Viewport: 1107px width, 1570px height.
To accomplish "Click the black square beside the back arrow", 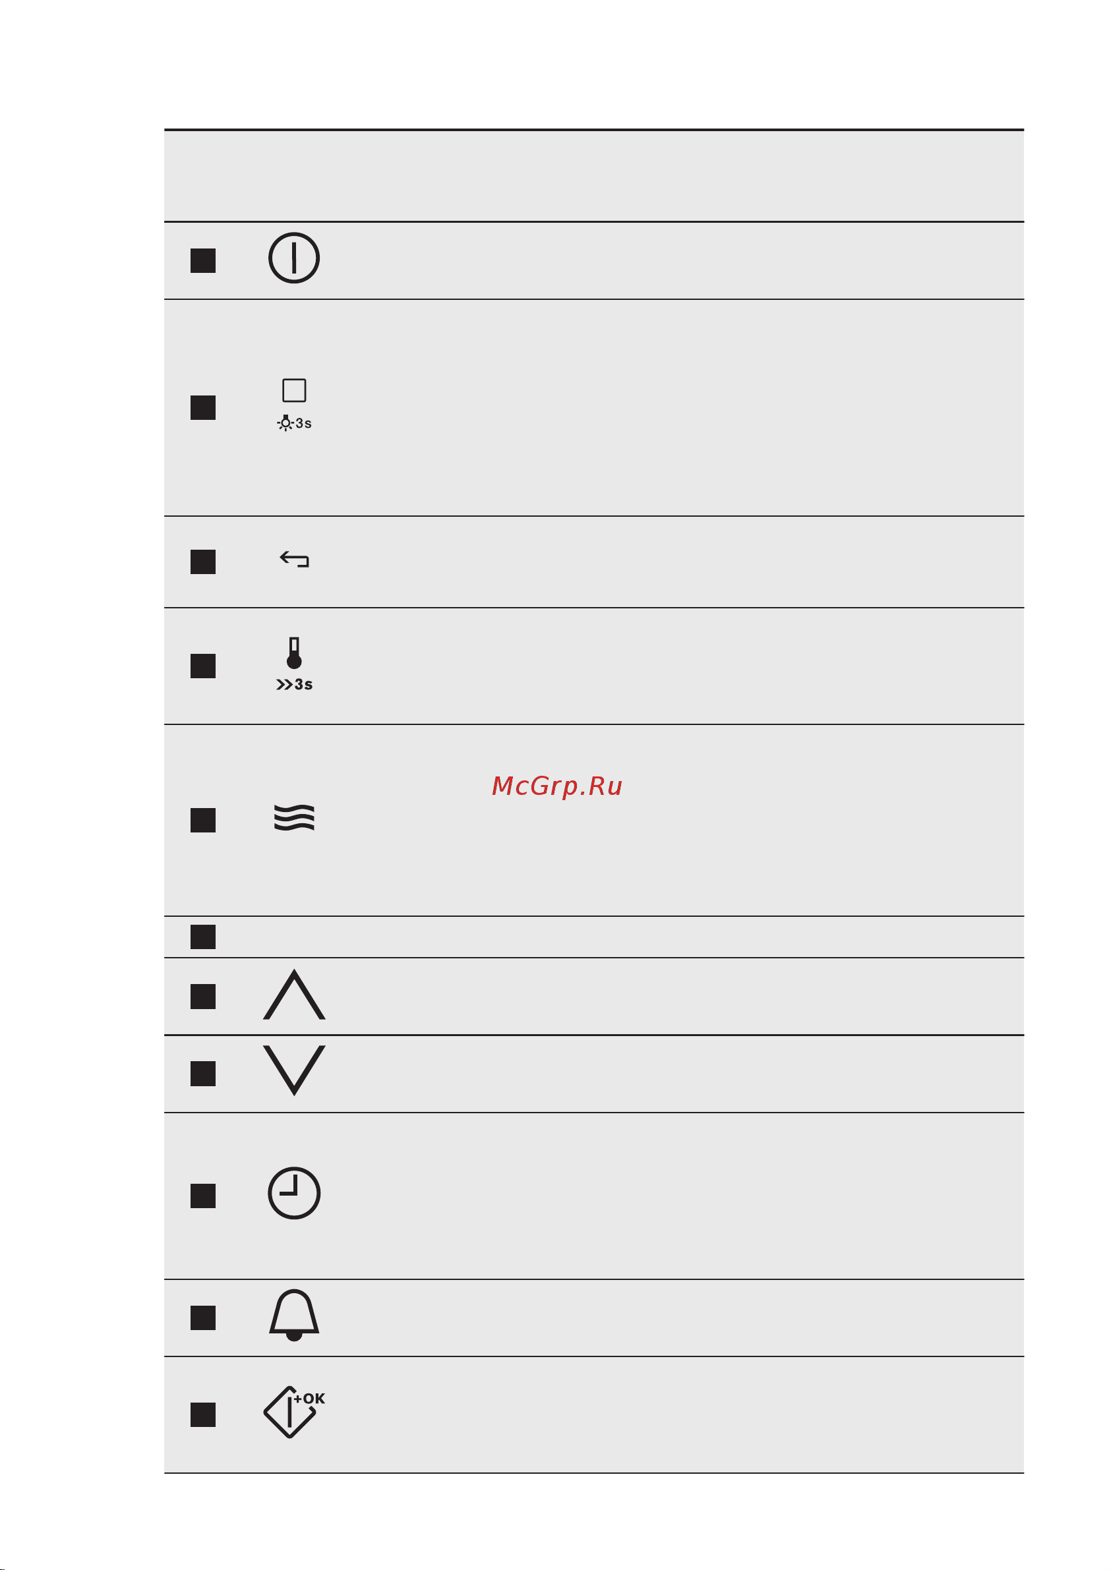I will tap(203, 562).
